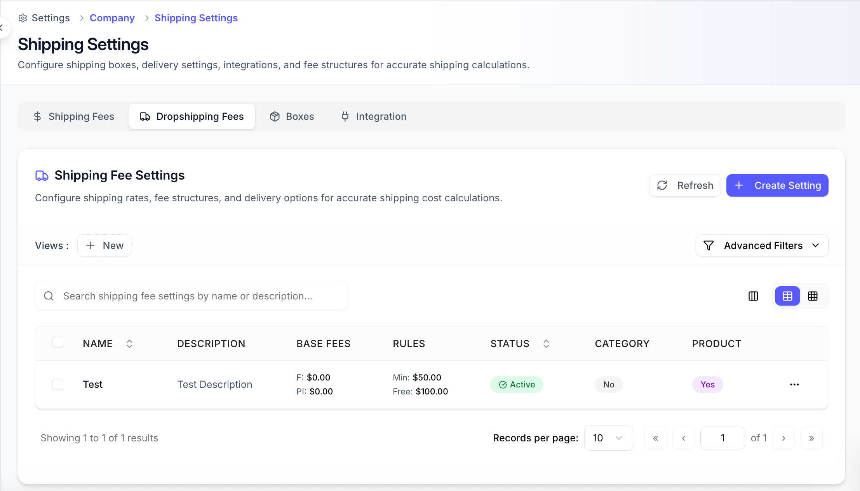The image size is (860, 491).
Task: Check the Test row checkbox
Action: [x=58, y=384]
